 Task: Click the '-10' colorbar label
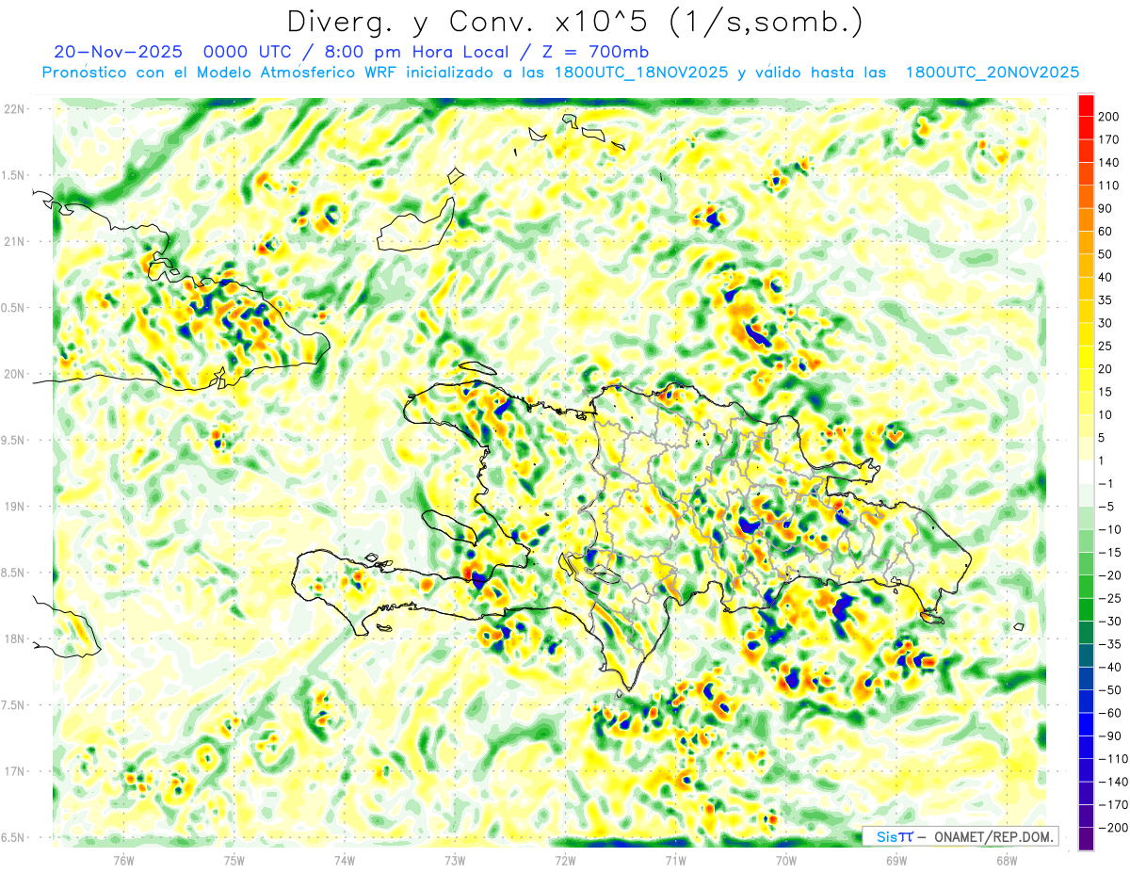point(1108,529)
